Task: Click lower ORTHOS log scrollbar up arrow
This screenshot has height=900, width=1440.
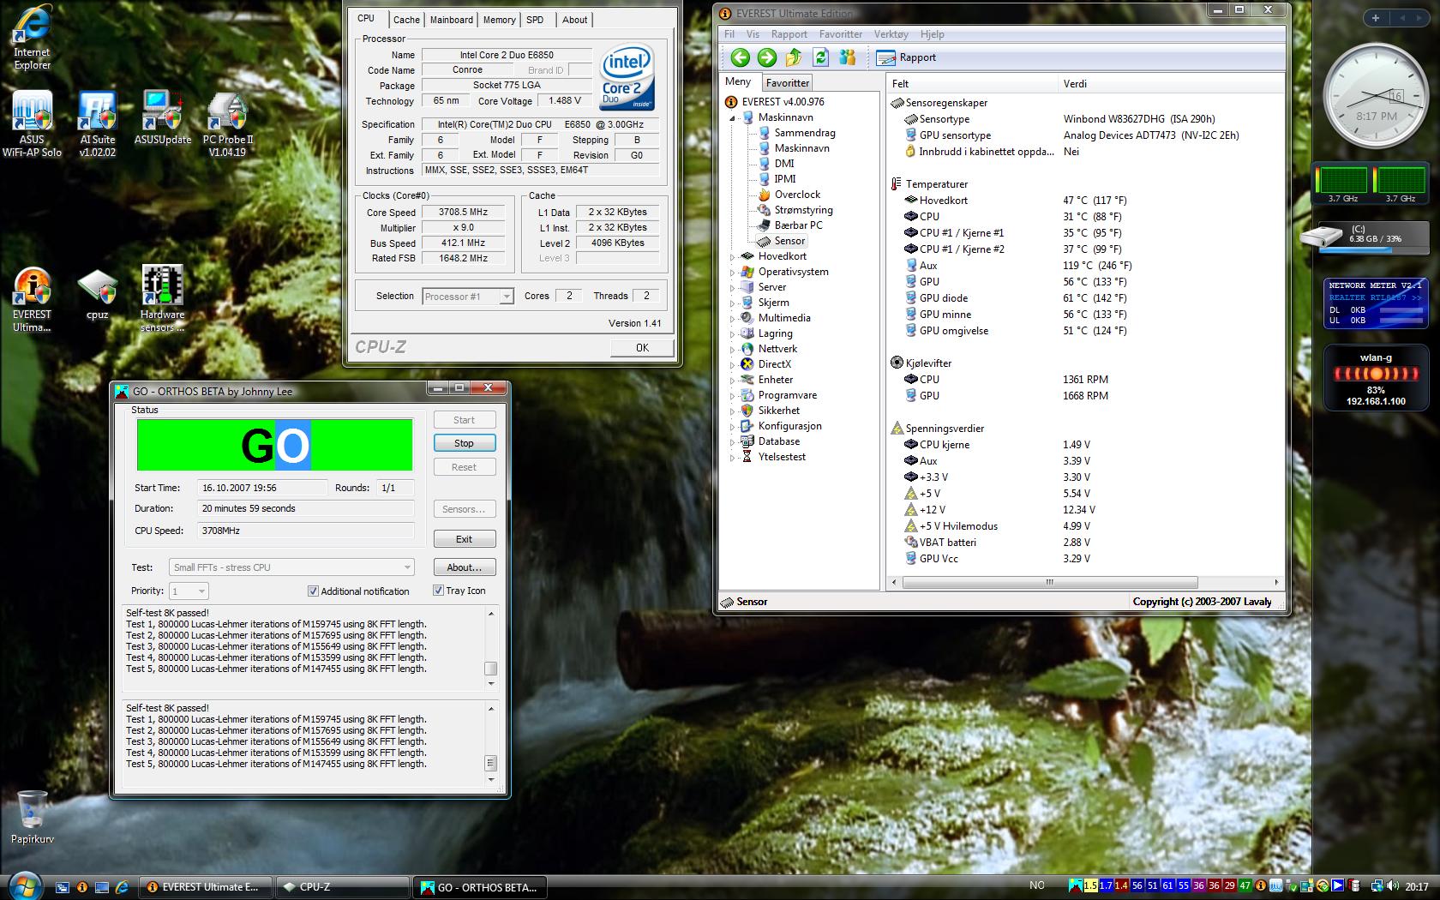Action: 491,709
